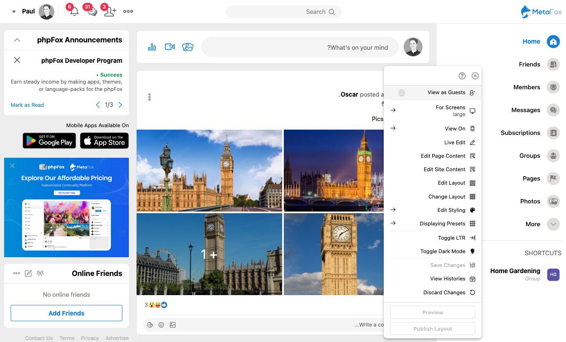This screenshot has height=342, width=566.
Task: Open the notifications bell icon
Action: (74, 11)
